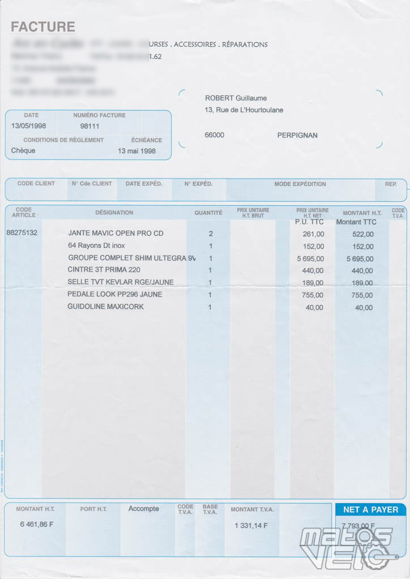410x579 pixels.
Task: Click P.U. TTC label
Action: tap(309, 222)
